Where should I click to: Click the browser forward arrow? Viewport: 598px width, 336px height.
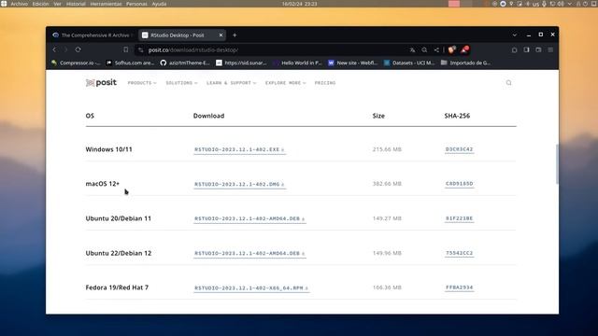(x=65, y=49)
